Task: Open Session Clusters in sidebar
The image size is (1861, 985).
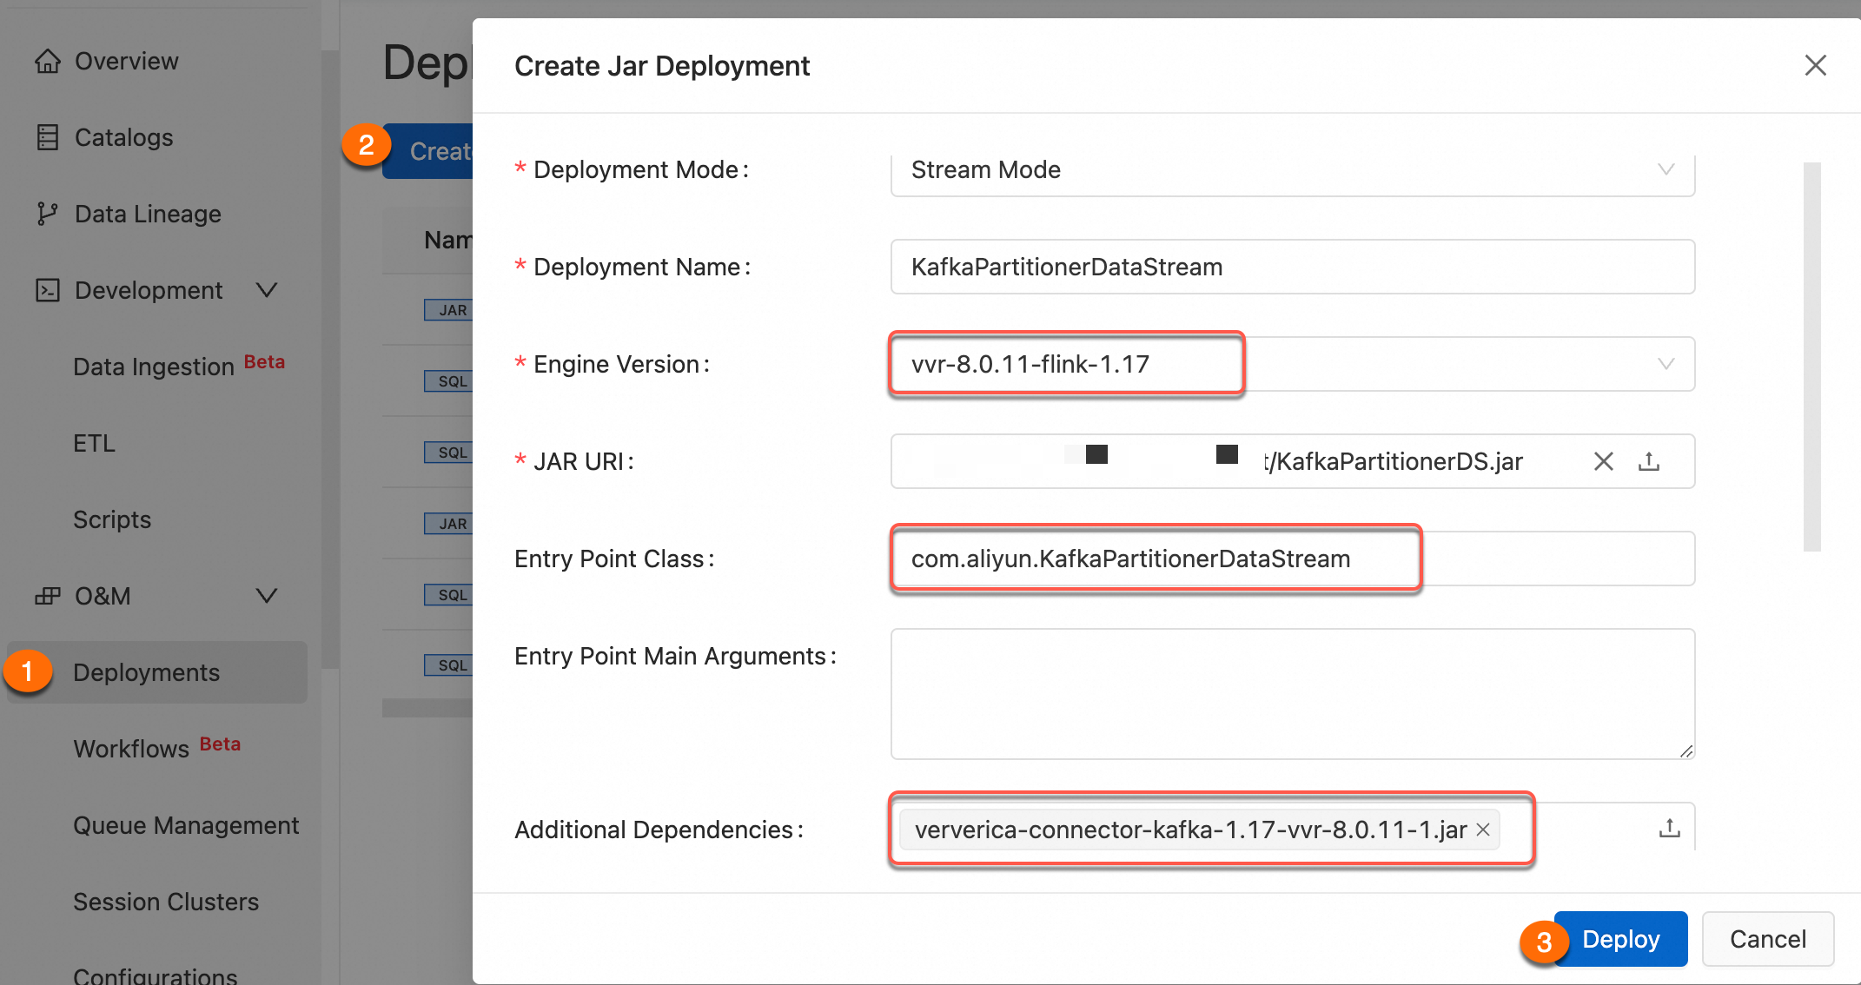Action: [x=166, y=902]
